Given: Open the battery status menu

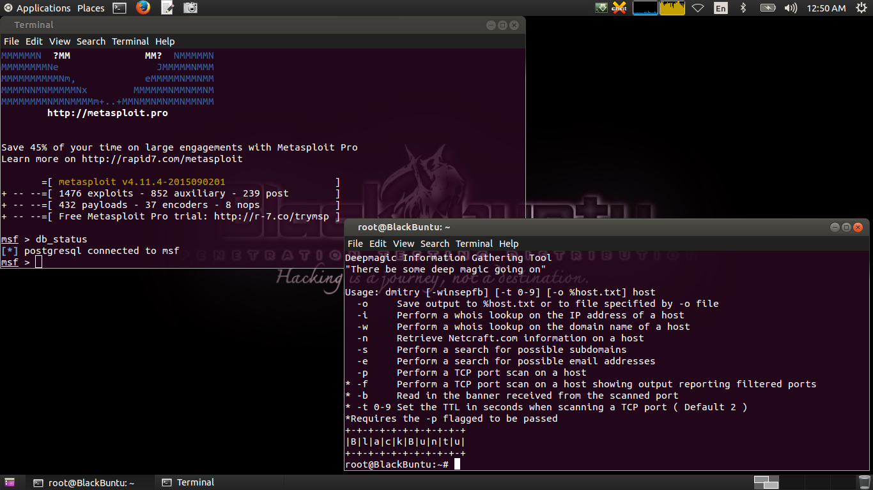Looking at the screenshot, I should (766, 8).
